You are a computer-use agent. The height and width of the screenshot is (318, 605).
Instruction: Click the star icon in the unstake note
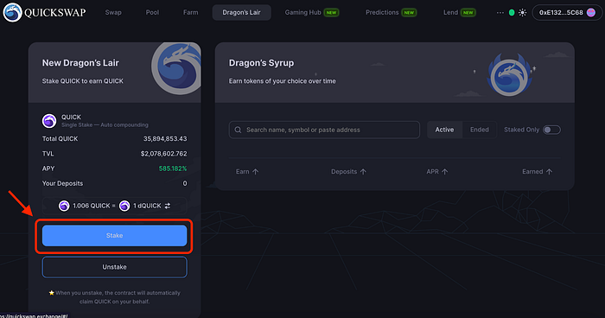tap(51, 293)
